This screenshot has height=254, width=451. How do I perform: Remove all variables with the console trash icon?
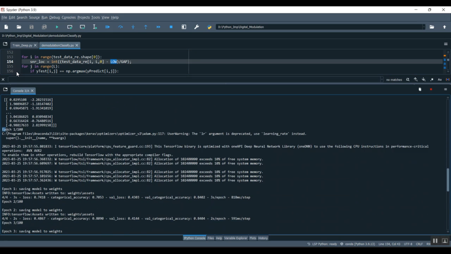[x=420, y=89]
